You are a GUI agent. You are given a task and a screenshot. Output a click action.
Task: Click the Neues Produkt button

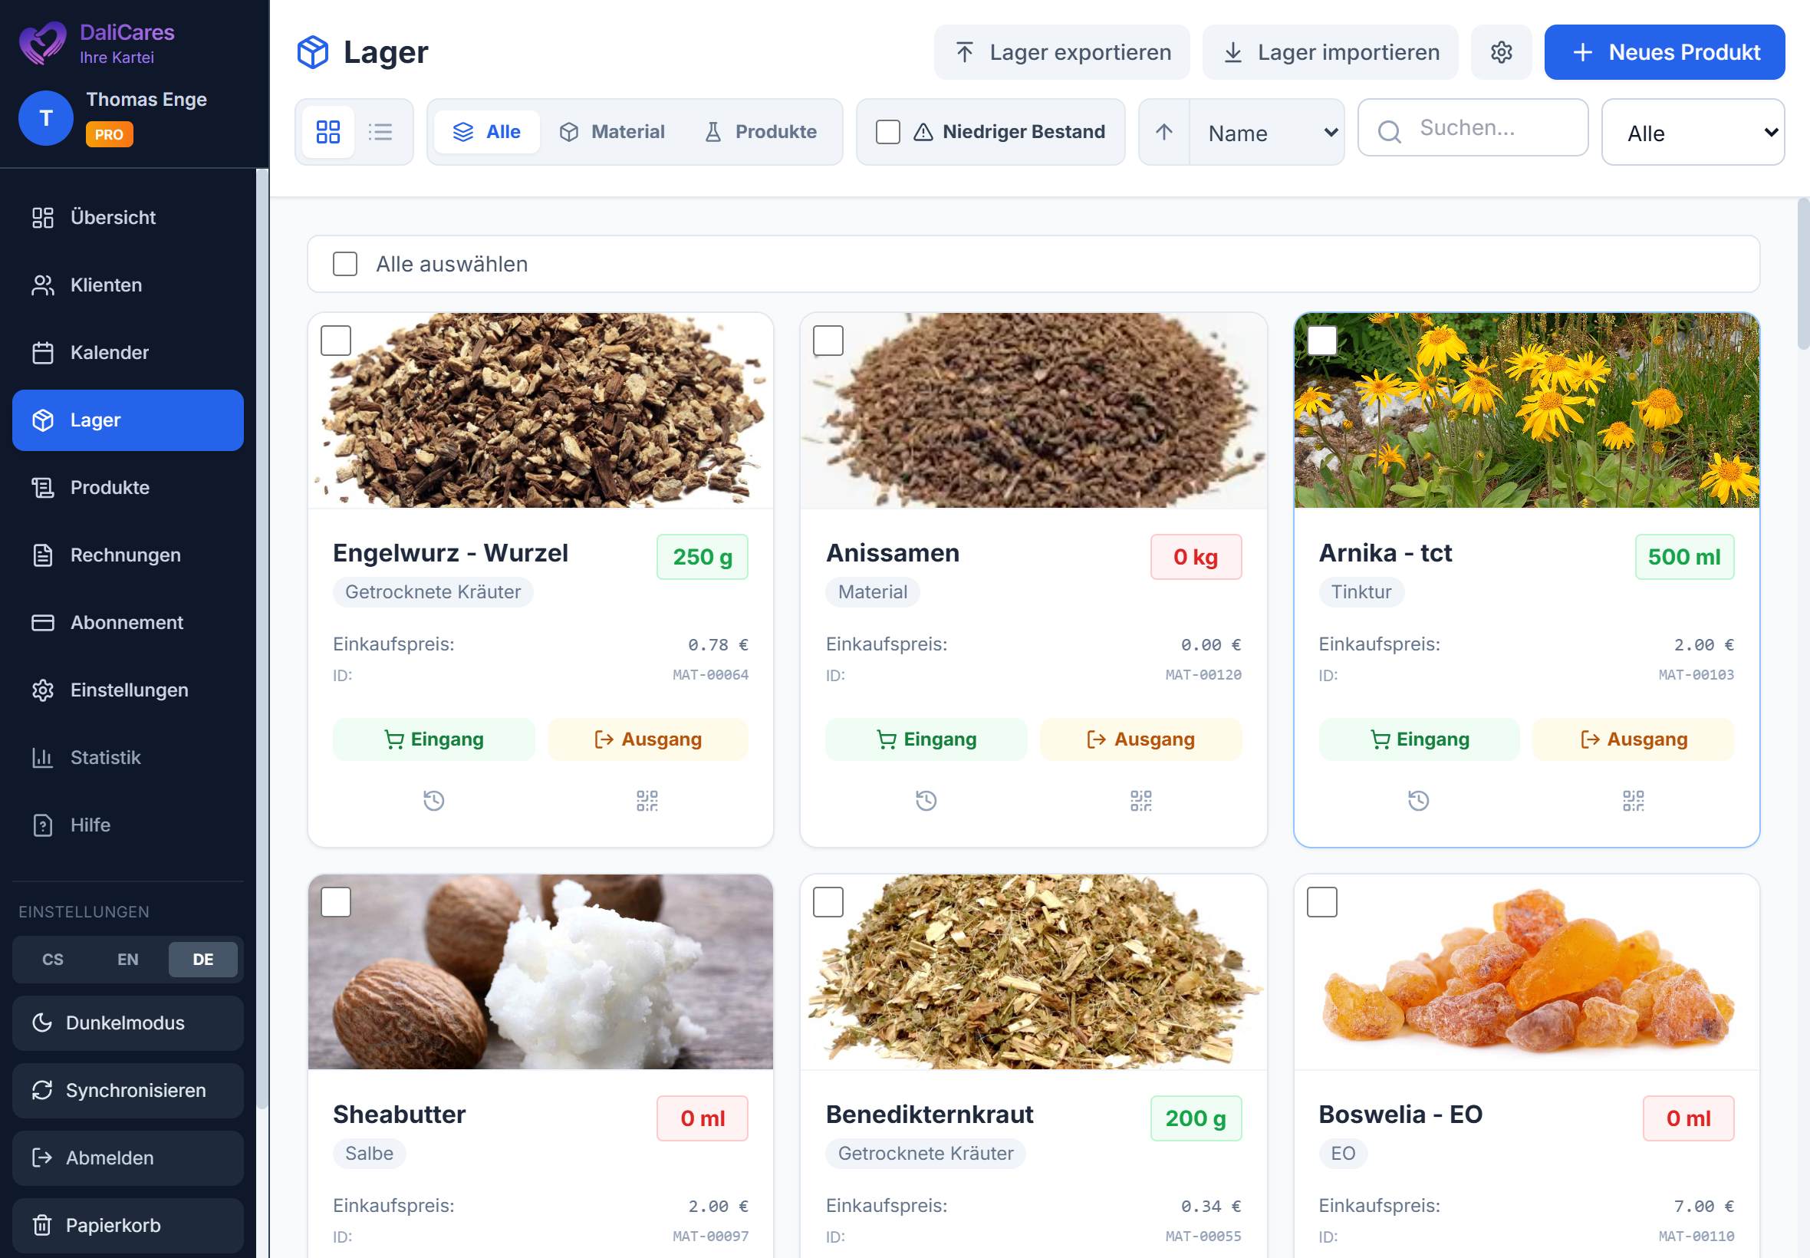click(1664, 51)
